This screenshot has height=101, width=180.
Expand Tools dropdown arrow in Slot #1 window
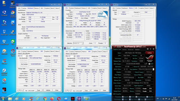[x=42, y=90]
